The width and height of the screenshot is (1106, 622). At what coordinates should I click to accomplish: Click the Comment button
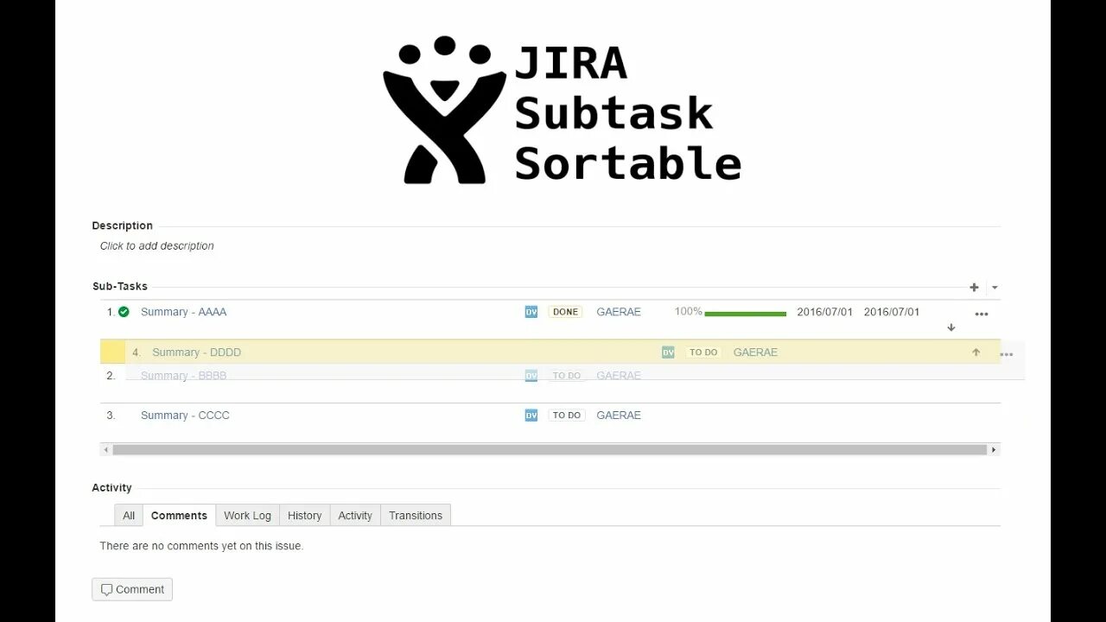coord(132,590)
